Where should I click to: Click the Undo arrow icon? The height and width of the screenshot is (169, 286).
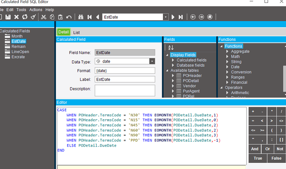pos(69,17)
